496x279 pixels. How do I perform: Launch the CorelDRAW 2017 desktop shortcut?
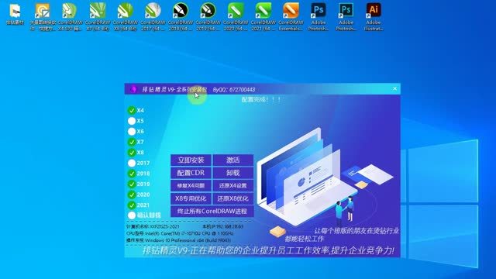(x=153, y=17)
